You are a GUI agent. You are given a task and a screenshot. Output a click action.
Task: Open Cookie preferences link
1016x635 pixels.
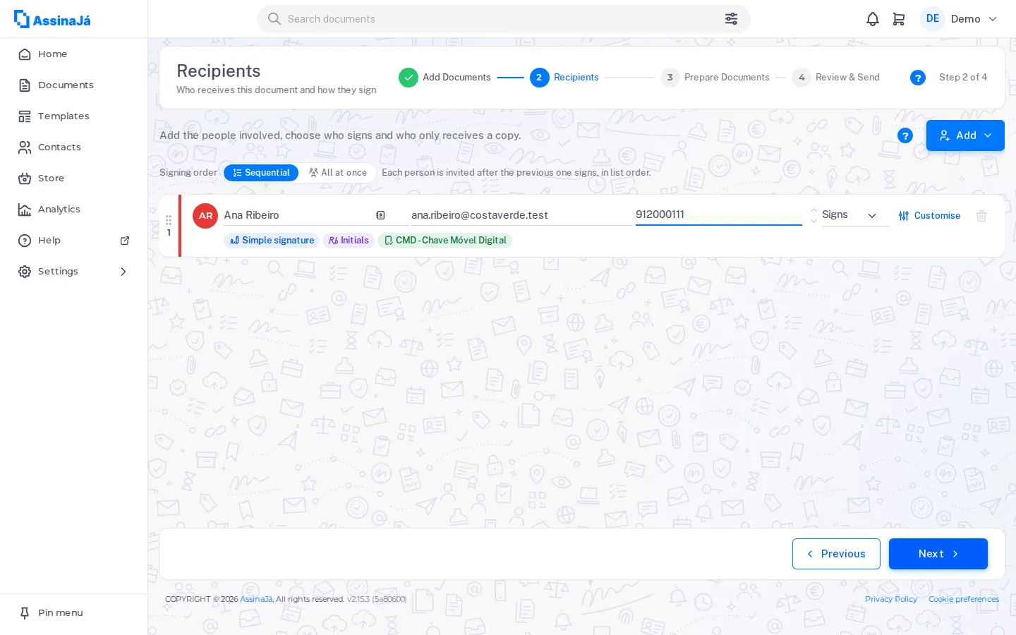point(964,599)
